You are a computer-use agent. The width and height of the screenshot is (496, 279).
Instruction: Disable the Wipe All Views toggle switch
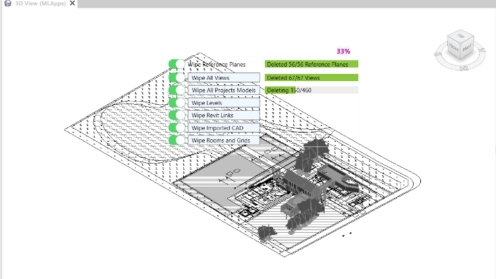click(177, 77)
